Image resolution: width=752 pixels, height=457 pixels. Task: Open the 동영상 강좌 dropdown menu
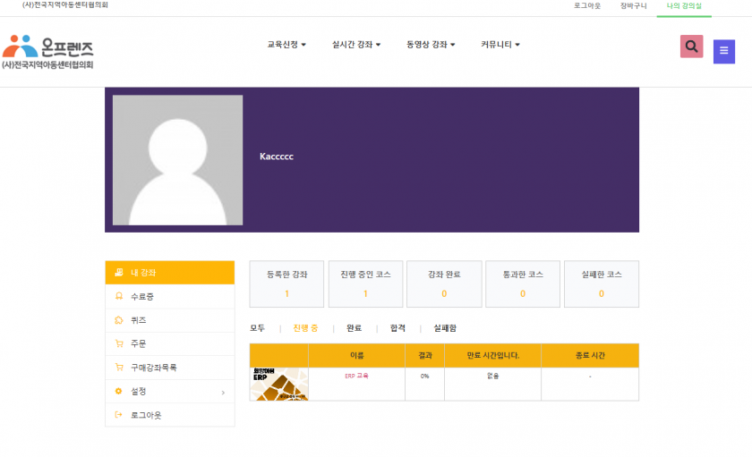431,45
